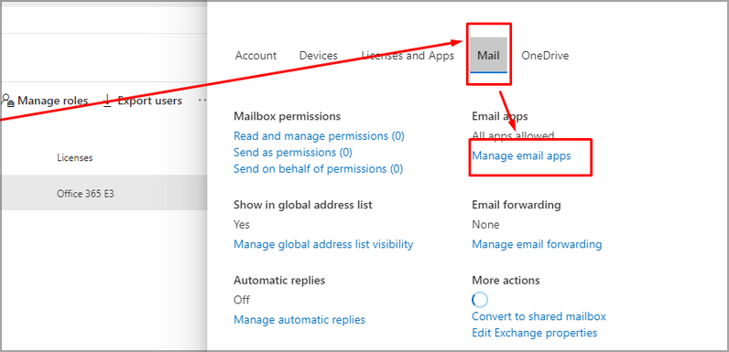
Task: Select the Mail tab
Action: [489, 56]
